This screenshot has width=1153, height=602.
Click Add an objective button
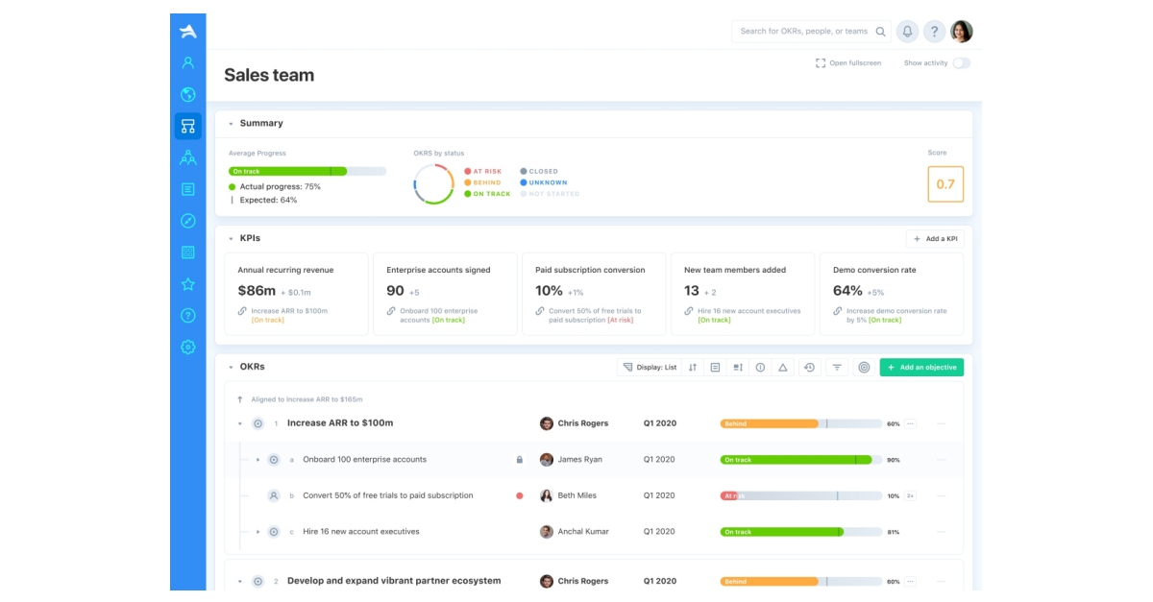(921, 367)
